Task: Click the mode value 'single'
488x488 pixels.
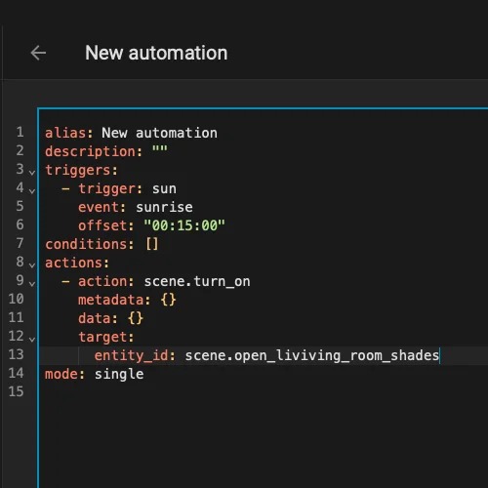Action: pyautogui.click(x=119, y=375)
